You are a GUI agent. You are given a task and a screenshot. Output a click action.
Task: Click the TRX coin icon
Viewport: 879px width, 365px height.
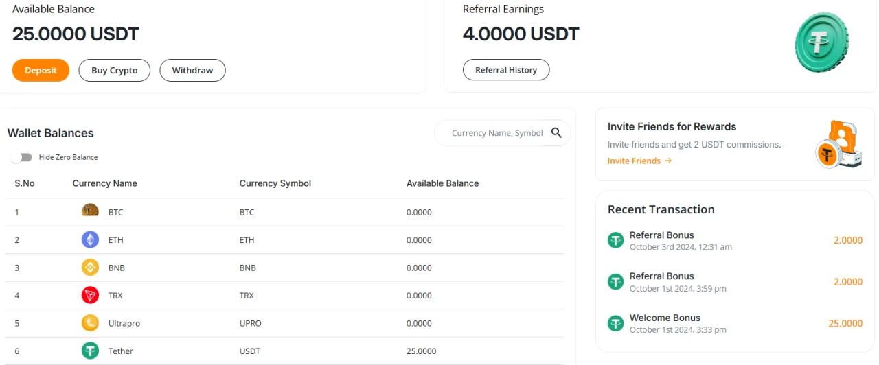coord(90,295)
